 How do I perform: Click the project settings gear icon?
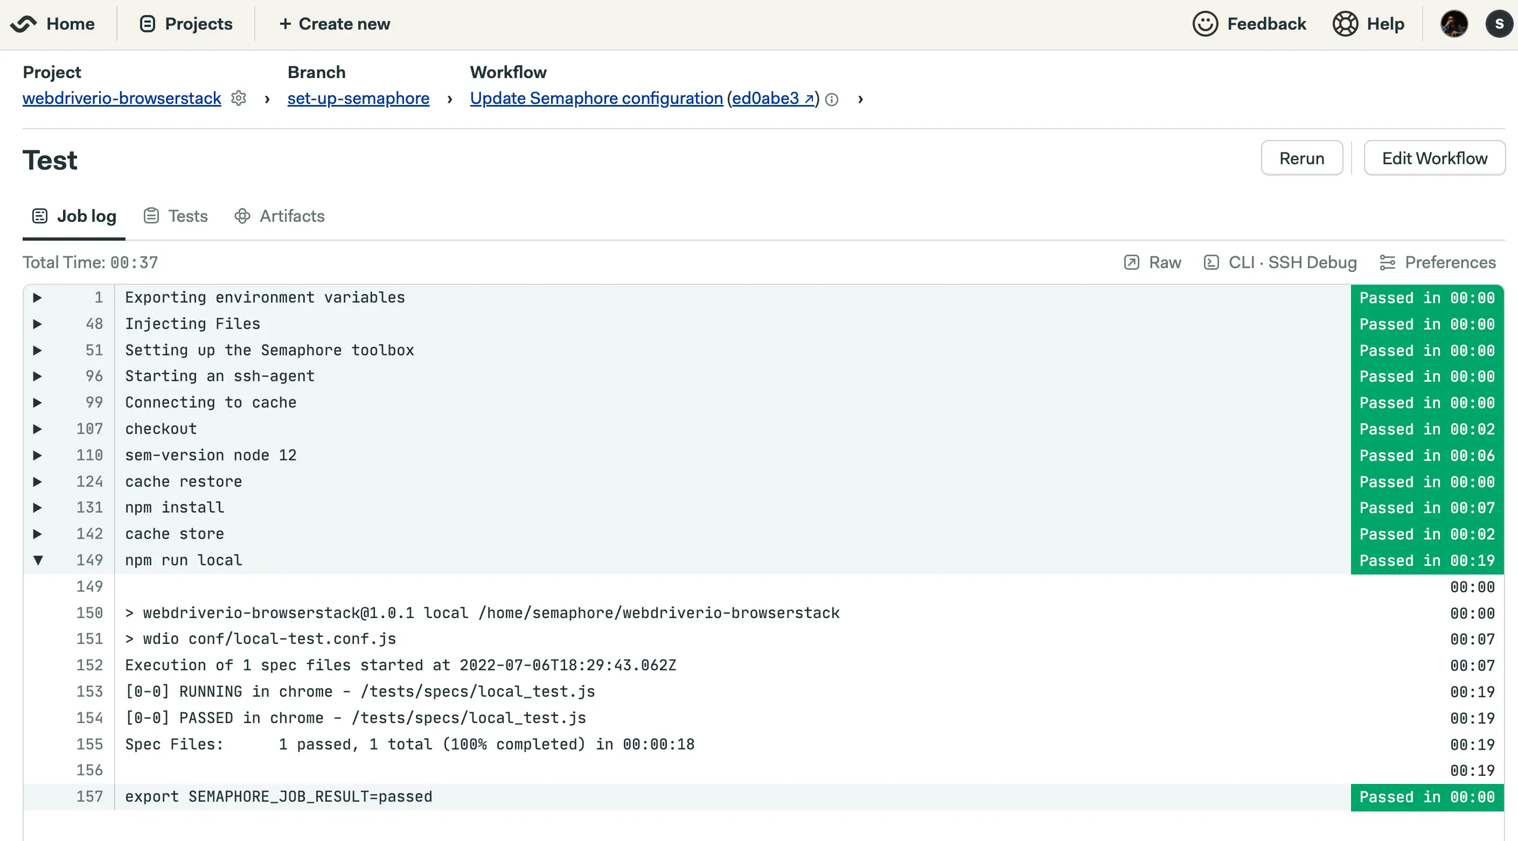(238, 99)
